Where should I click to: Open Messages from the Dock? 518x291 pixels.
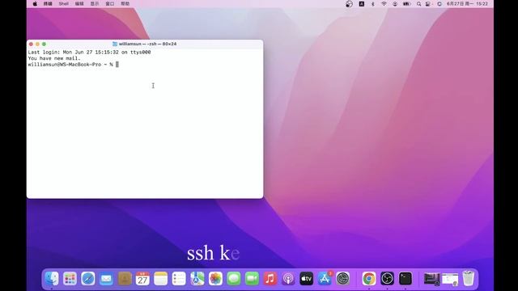click(234, 279)
